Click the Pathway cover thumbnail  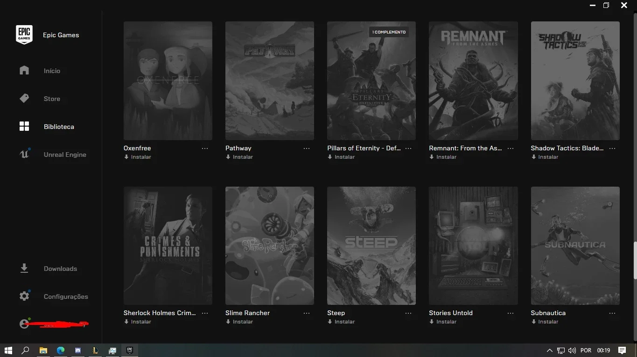click(270, 81)
